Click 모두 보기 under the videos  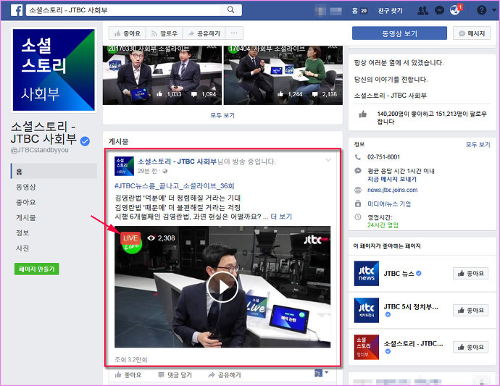(x=222, y=115)
